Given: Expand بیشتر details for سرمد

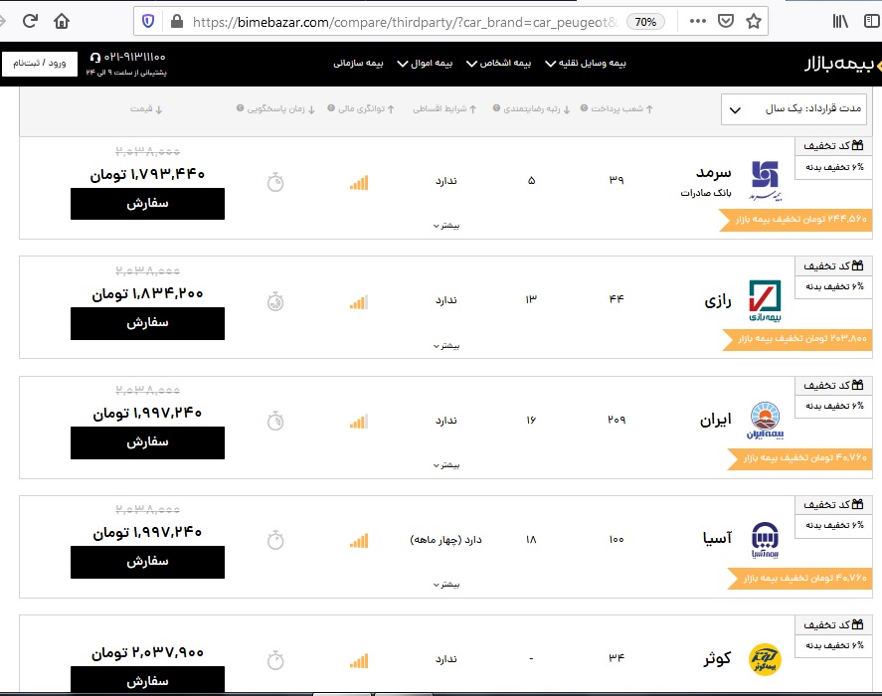Looking at the screenshot, I should (x=446, y=226).
